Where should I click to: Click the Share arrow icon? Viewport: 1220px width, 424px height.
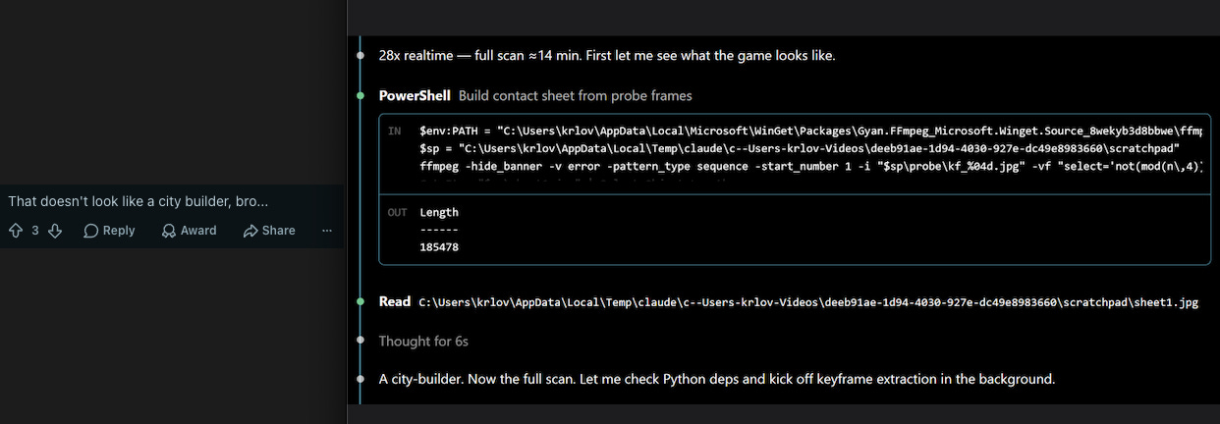pyautogui.click(x=250, y=231)
